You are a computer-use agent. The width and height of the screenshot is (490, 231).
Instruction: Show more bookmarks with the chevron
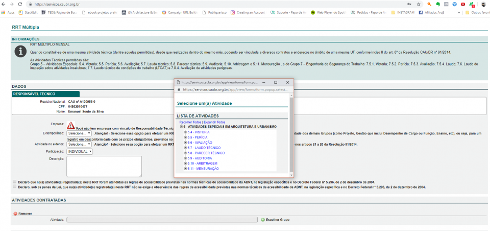click(x=458, y=12)
